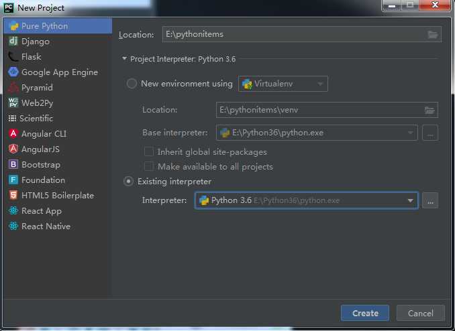Click Virtualenv python icon in dropdown
This screenshot has width=455, height=331.
click(x=247, y=84)
